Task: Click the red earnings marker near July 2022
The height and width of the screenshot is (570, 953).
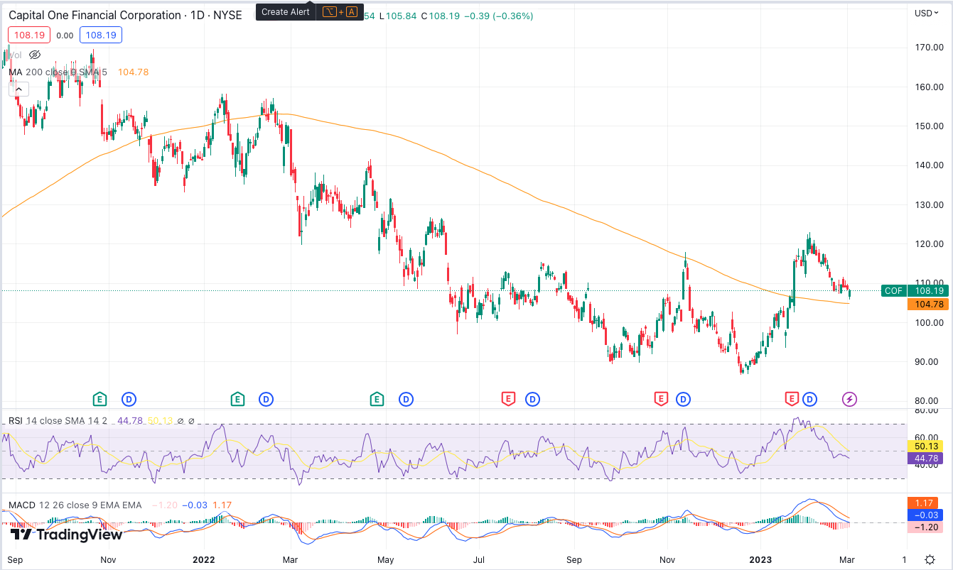Action: pos(508,399)
